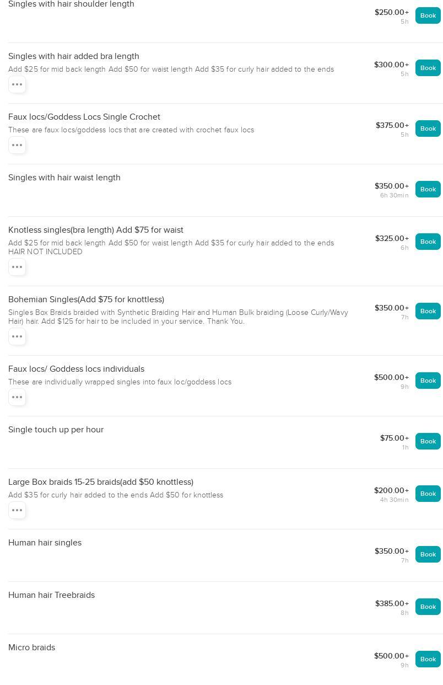This screenshot has height=685, width=443.
Task: Click ellipsis under Faux locs/ Goddess locs individuals
Action: point(17,397)
